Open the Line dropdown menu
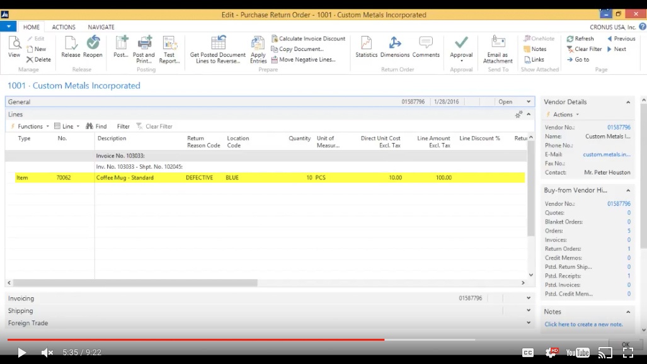This screenshot has width=647, height=364. (x=67, y=127)
